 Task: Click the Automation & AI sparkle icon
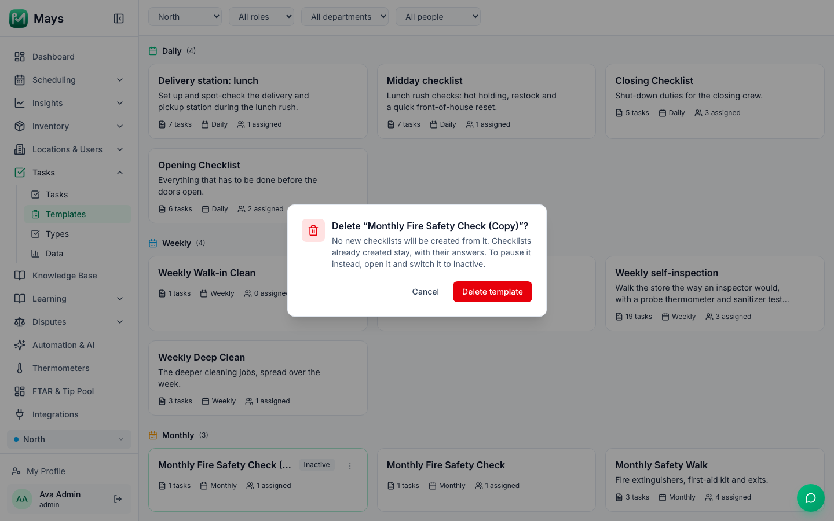[20, 345]
